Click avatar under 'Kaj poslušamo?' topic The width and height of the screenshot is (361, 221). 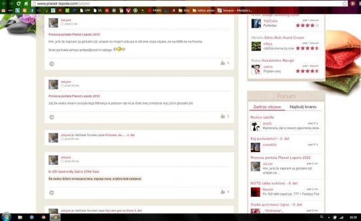click(255, 147)
